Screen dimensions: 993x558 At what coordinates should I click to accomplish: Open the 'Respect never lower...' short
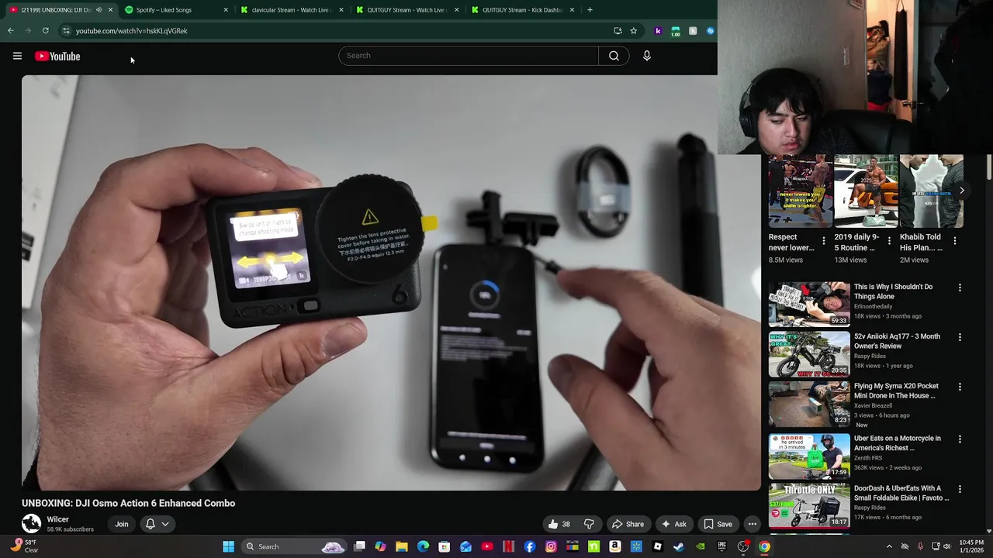click(800, 191)
